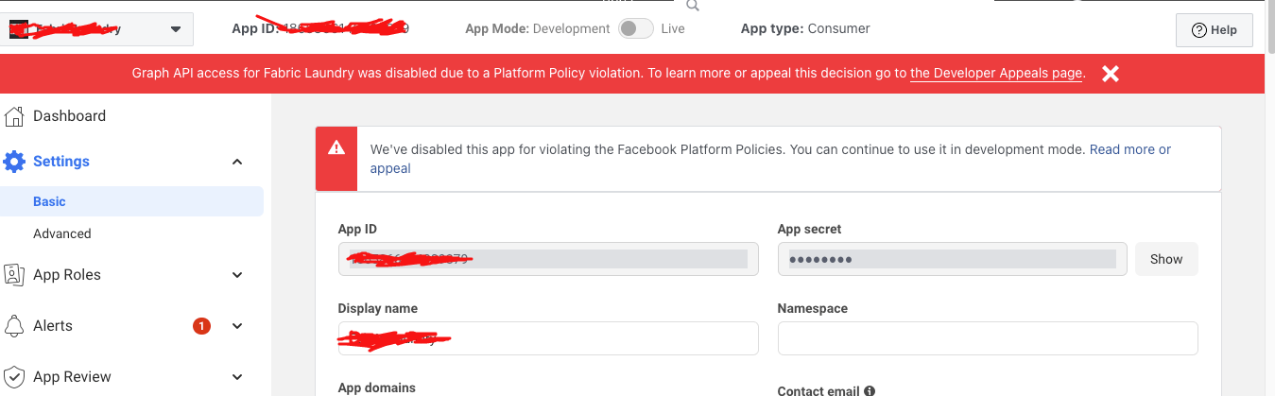1275x396 pixels.
Task: Click the Namespace field label
Action: (x=813, y=308)
